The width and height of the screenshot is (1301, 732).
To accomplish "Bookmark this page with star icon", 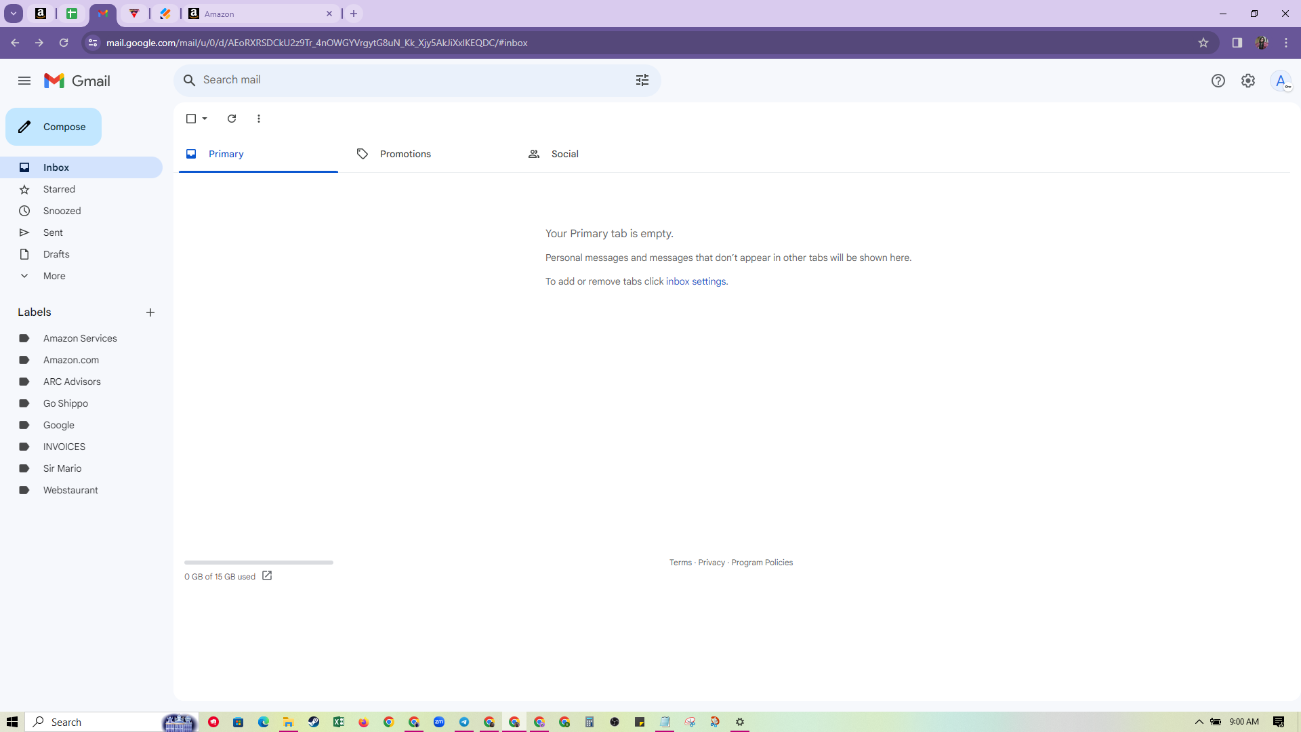I will tap(1203, 43).
